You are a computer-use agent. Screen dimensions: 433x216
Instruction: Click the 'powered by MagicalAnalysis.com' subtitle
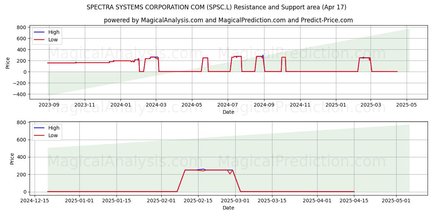(228, 20)
